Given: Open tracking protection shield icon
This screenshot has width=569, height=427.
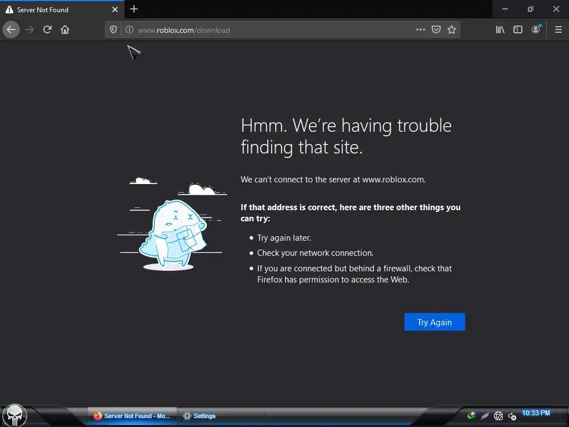Looking at the screenshot, I should (x=113, y=30).
